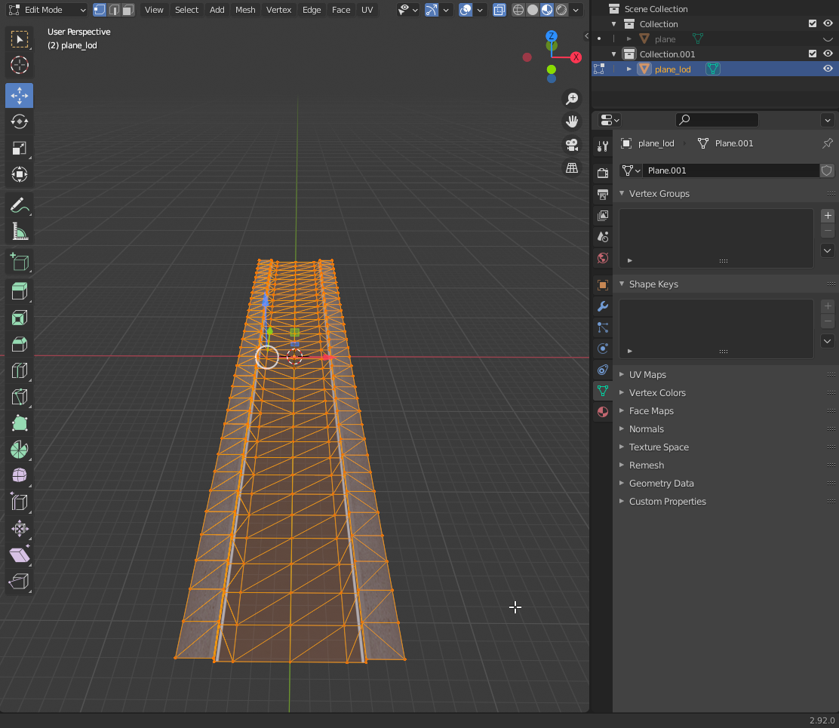Image resolution: width=839 pixels, height=728 pixels.
Task: Expand the Geometry Data panel
Action: 661,484
